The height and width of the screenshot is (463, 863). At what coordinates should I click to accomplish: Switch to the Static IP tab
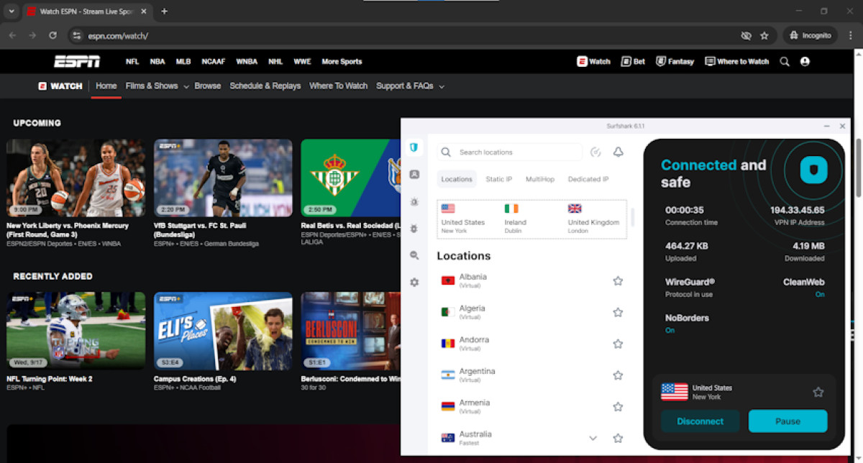pos(499,179)
